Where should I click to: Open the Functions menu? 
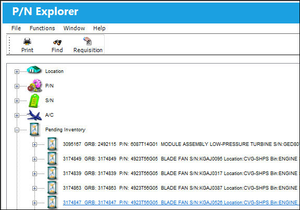point(42,28)
